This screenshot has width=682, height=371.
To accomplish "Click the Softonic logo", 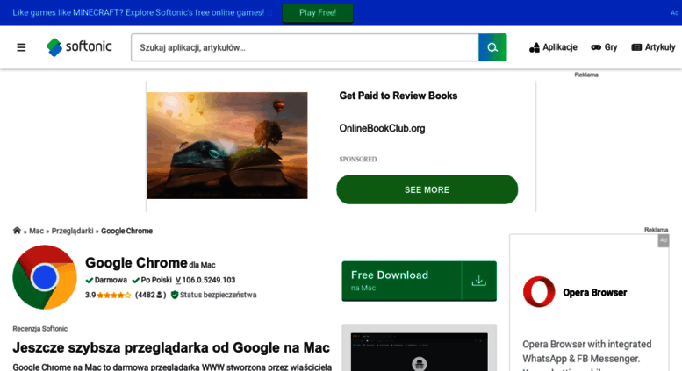I will point(79,46).
